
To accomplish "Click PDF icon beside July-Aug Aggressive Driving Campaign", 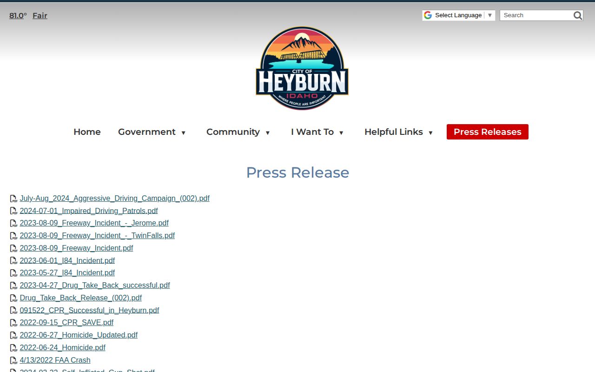I will click(13, 199).
